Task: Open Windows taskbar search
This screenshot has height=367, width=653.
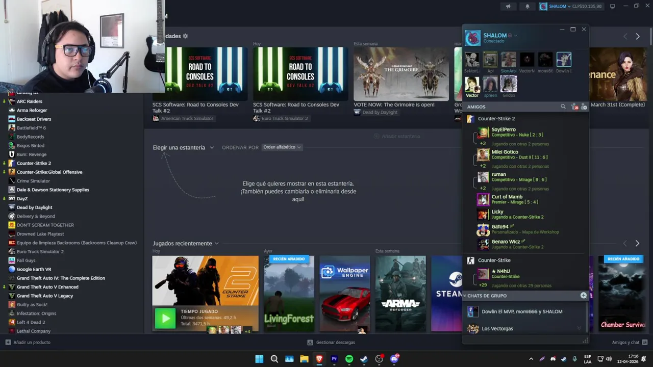Action: (274, 359)
